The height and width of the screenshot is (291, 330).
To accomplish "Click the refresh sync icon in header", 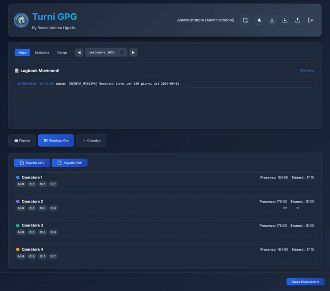I will [x=245, y=20].
